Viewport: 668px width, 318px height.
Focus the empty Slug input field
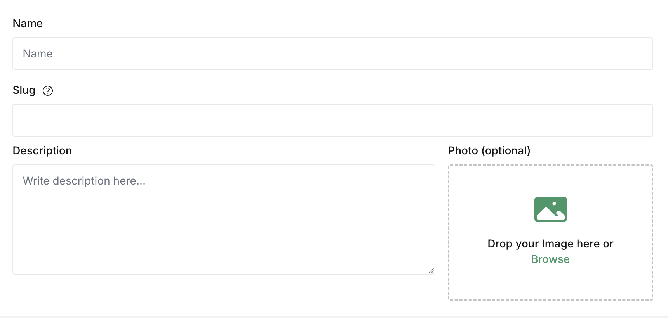(x=332, y=120)
